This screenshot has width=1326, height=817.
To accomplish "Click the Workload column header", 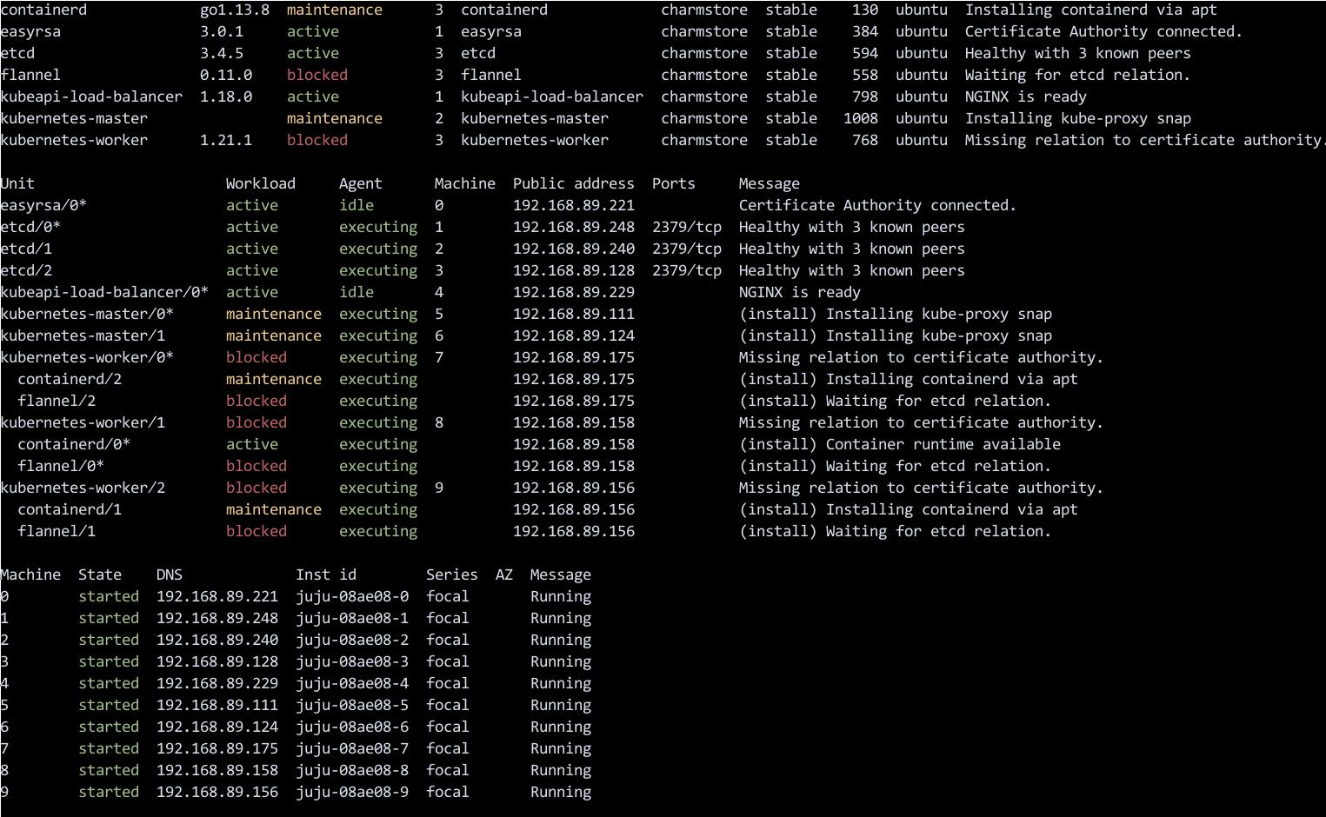I will (x=261, y=183).
